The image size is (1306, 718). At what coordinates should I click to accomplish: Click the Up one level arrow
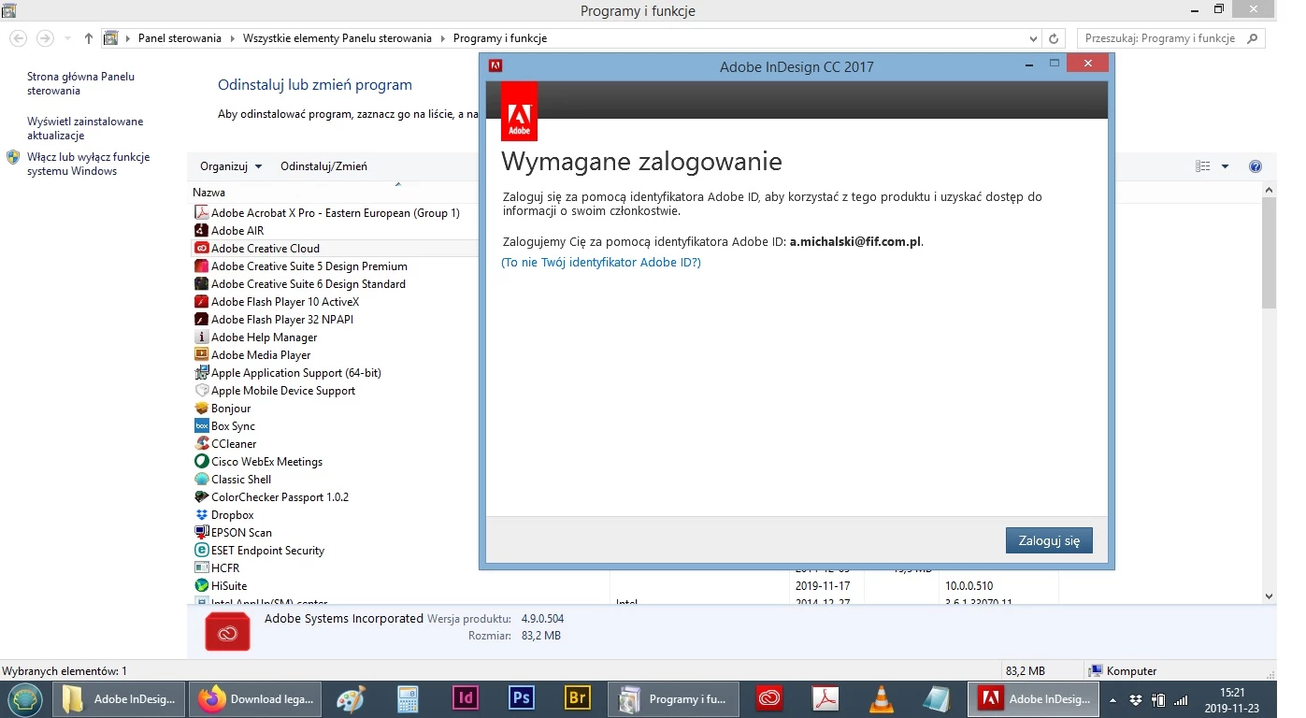click(x=89, y=38)
